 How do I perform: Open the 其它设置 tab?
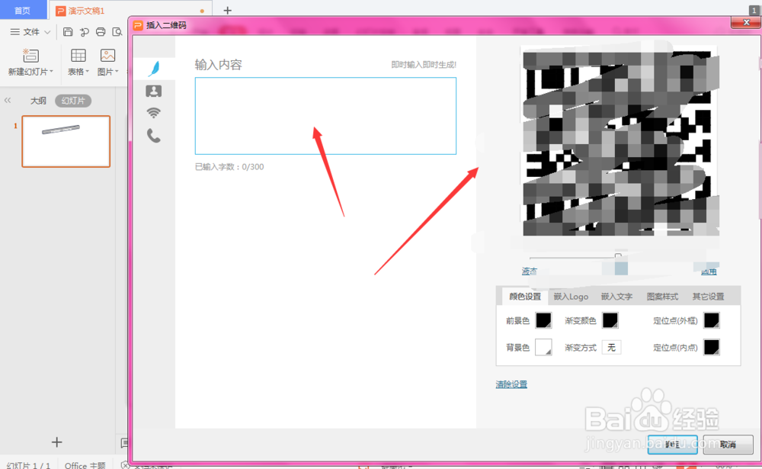point(708,297)
